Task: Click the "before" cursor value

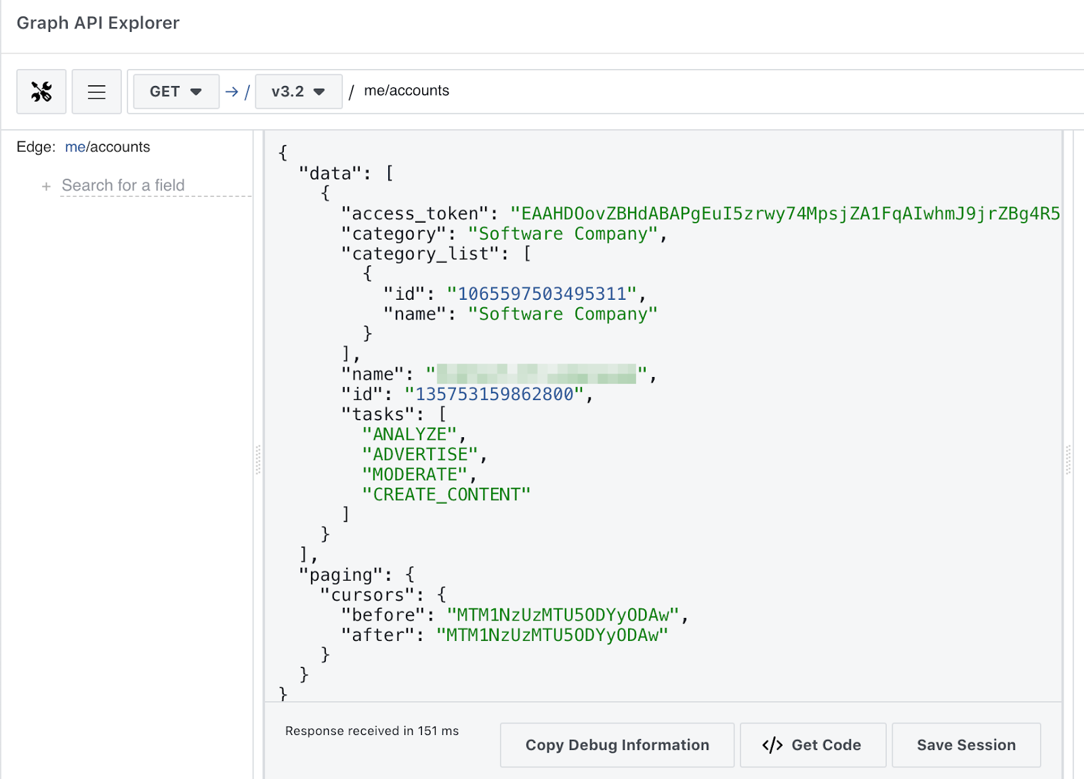Action: 562,615
